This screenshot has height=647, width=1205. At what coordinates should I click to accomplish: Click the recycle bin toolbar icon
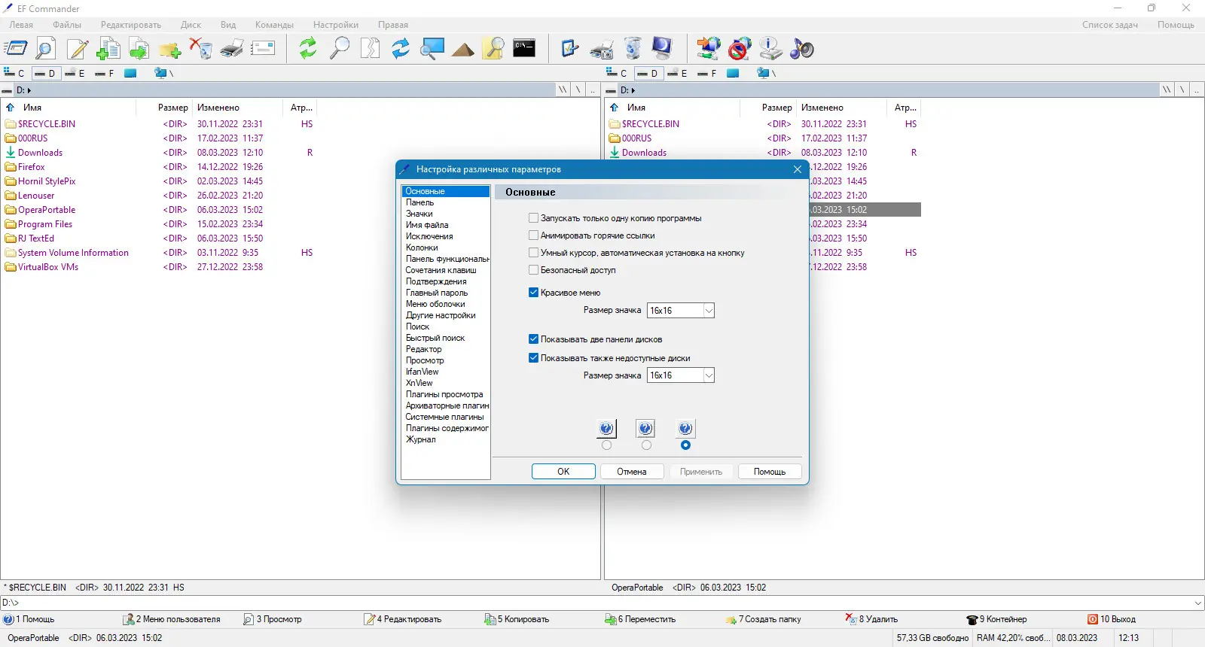[x=633, y=49]
